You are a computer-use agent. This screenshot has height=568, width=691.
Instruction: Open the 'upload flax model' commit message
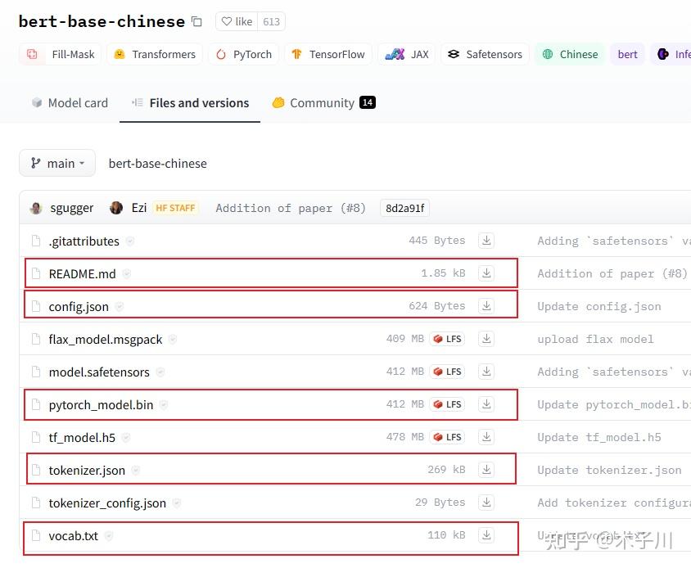[x=595, y=340]
